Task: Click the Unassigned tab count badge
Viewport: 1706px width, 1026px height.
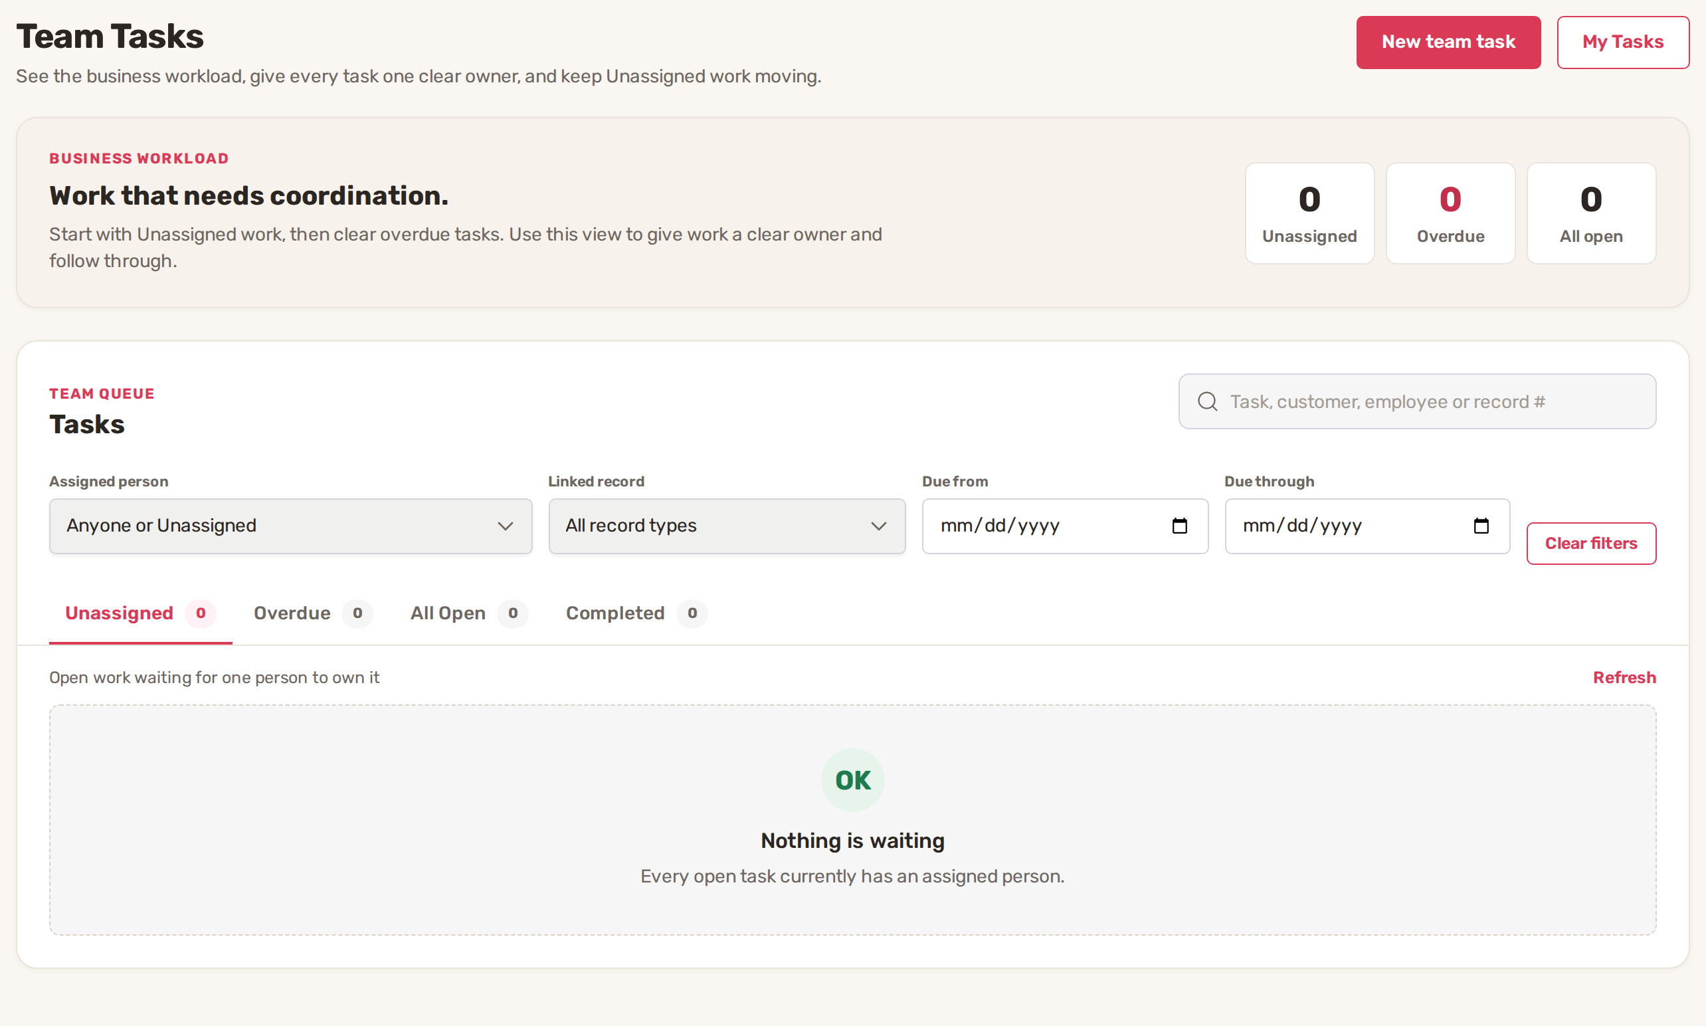Action: (201, 613)
